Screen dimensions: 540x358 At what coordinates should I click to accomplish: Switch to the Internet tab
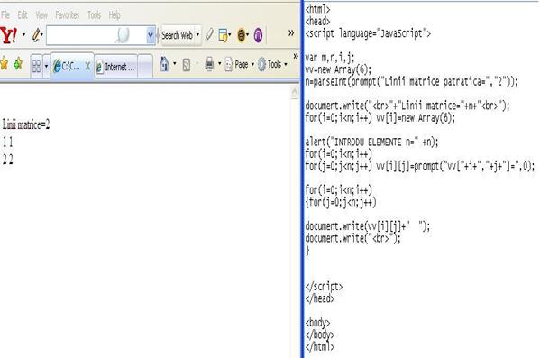click(x=115, y=67)
